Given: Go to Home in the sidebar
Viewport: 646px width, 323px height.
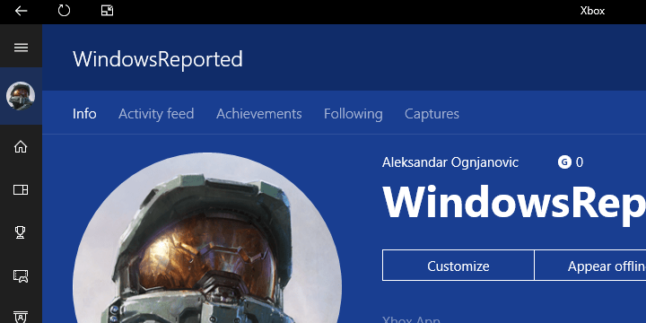Looking at the screenshot, I should pos(21,146).
